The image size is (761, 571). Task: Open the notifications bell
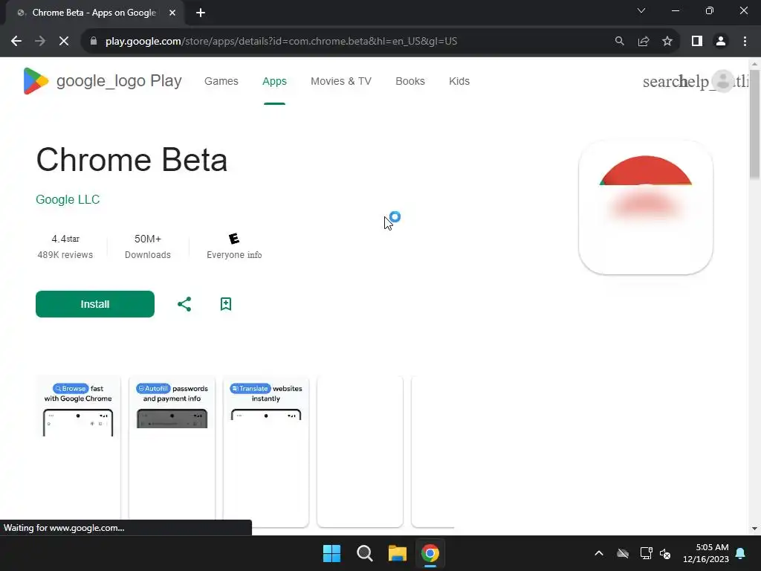point(741,553)
